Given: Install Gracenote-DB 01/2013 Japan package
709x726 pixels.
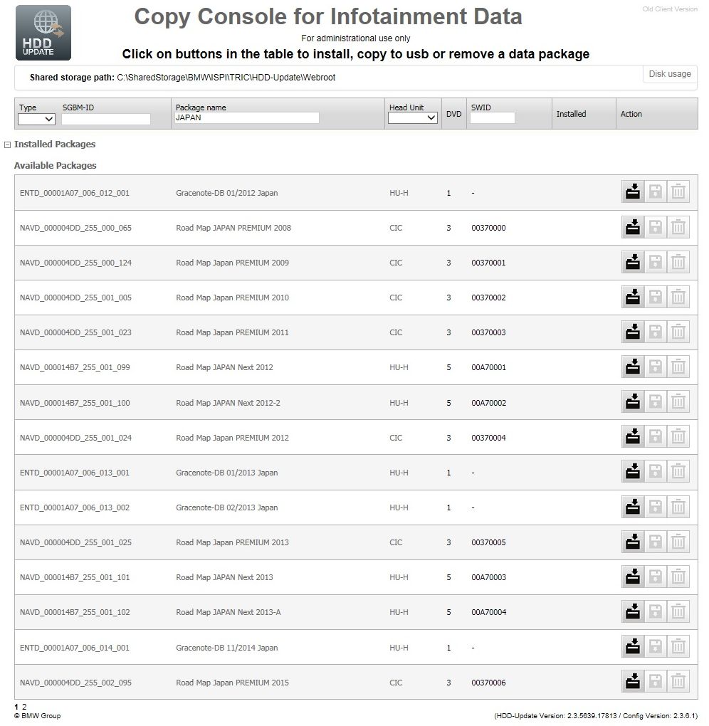Looking at the screenshot, I should pos(633,472).
